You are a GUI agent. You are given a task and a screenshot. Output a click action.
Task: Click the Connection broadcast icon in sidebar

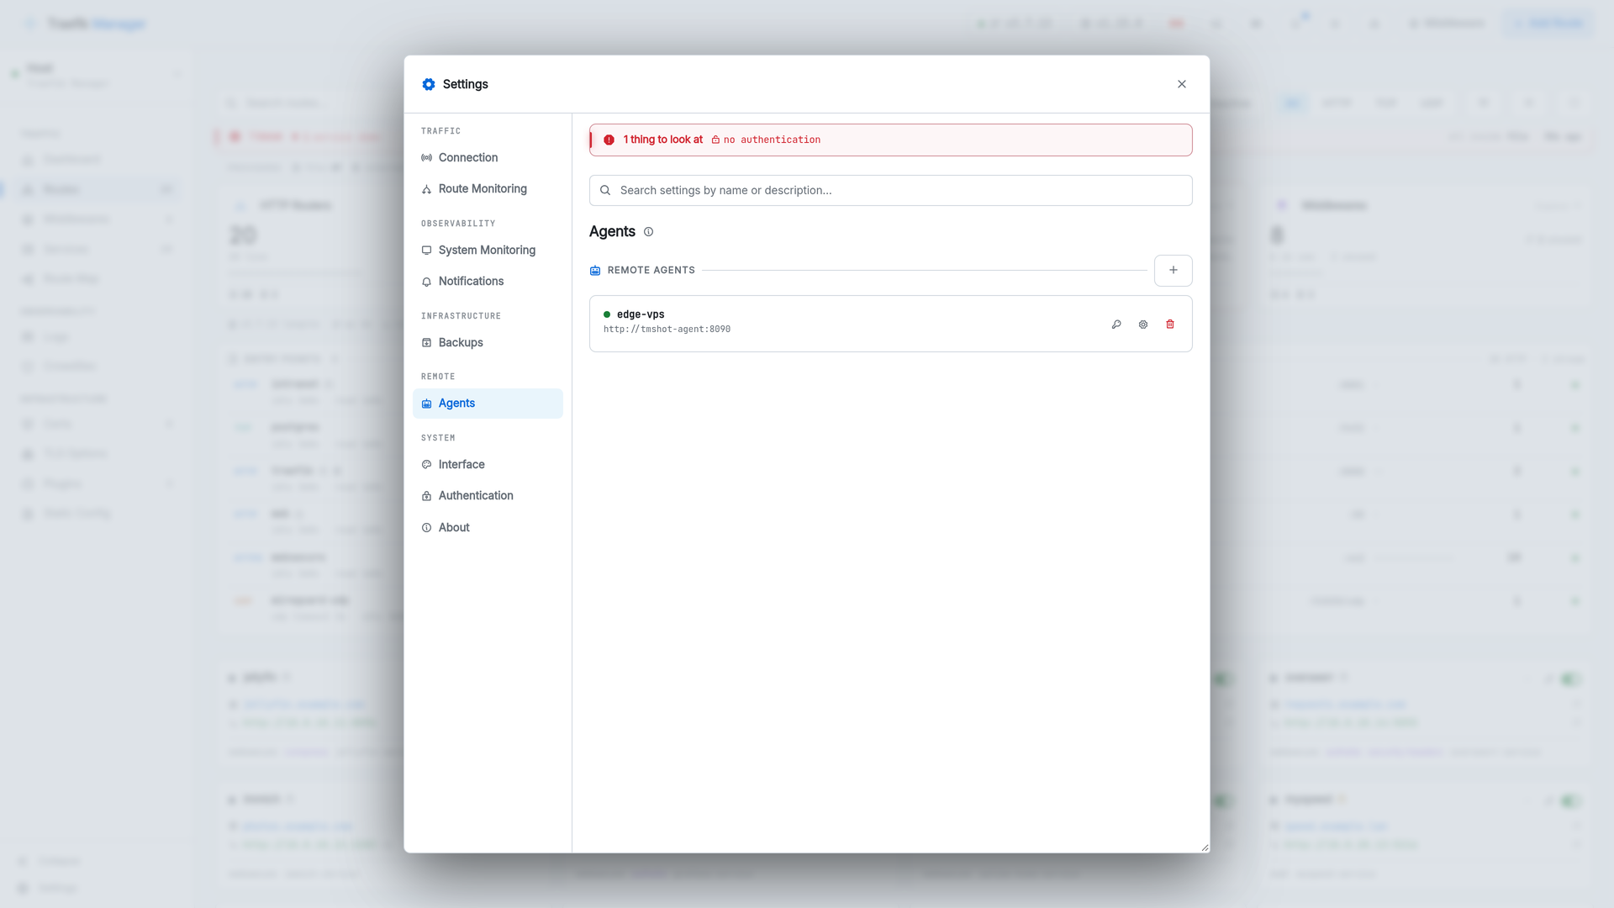[426, 157]
